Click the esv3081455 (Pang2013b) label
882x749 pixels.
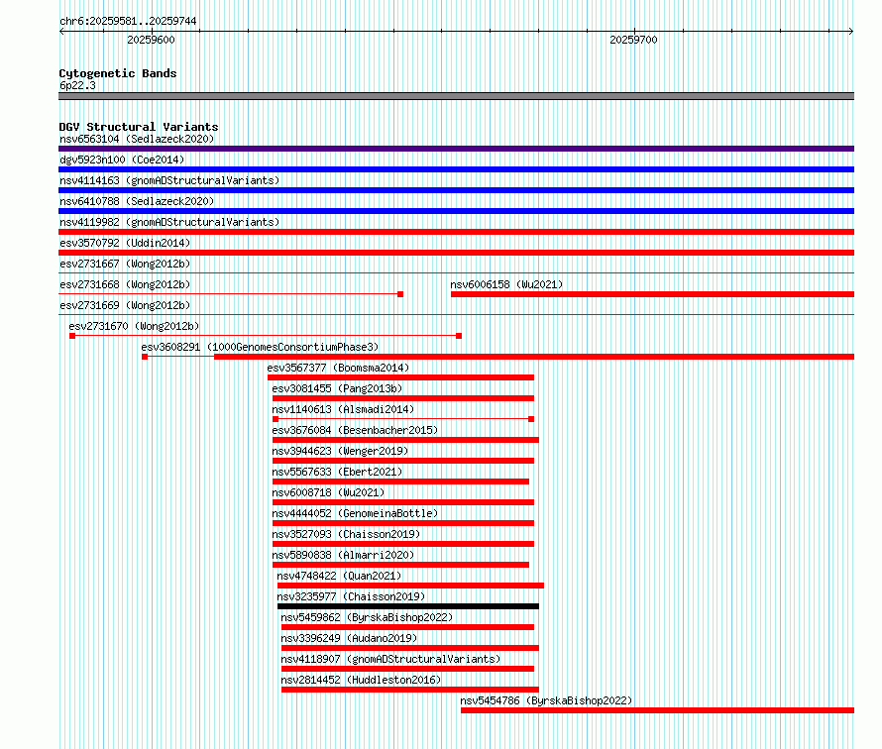[337, 388]
